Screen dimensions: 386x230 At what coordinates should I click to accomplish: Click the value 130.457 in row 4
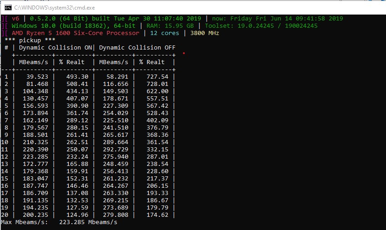point(36,99)
